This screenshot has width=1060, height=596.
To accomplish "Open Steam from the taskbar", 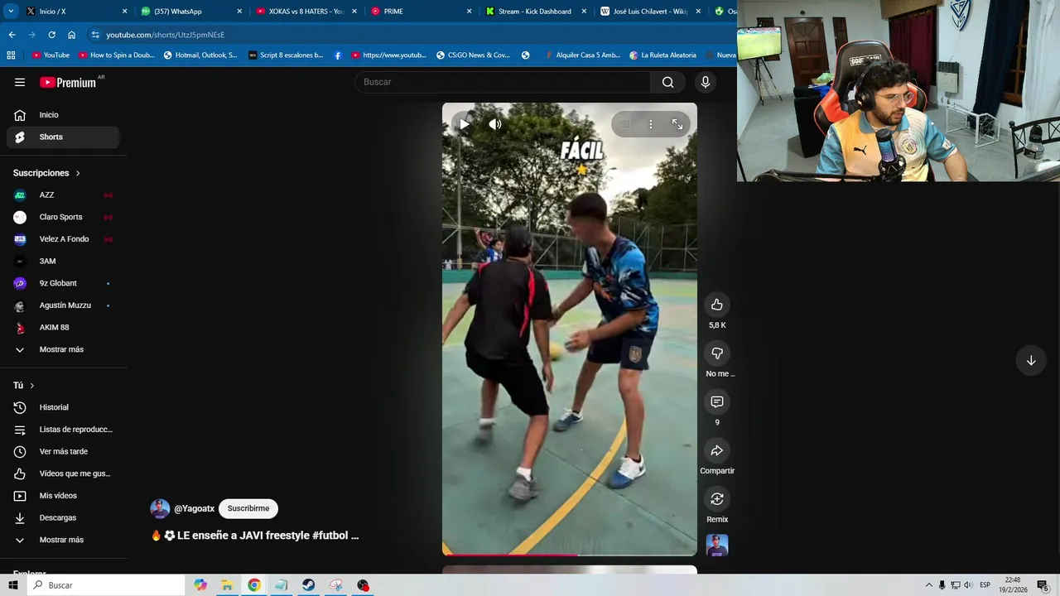I will tap(308, 585).
